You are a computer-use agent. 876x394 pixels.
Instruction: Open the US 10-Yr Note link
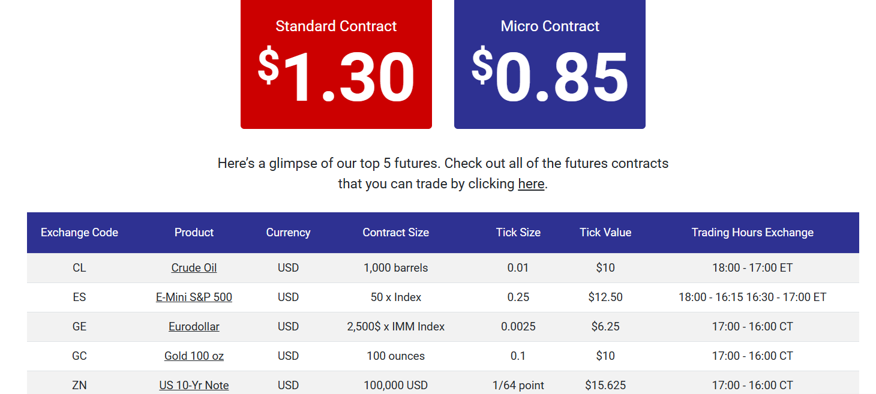point(194,386)
